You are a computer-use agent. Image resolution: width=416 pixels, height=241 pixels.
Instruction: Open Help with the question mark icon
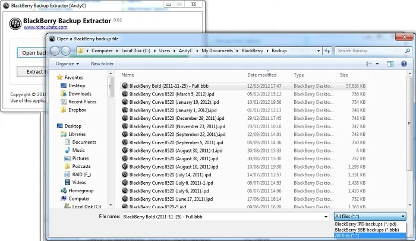[404, 64]
